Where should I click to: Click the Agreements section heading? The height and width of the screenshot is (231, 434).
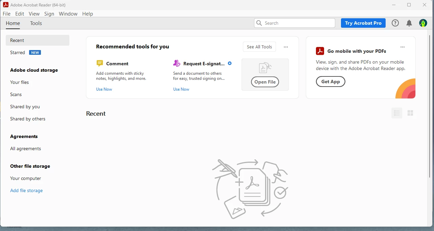[24, 136]
